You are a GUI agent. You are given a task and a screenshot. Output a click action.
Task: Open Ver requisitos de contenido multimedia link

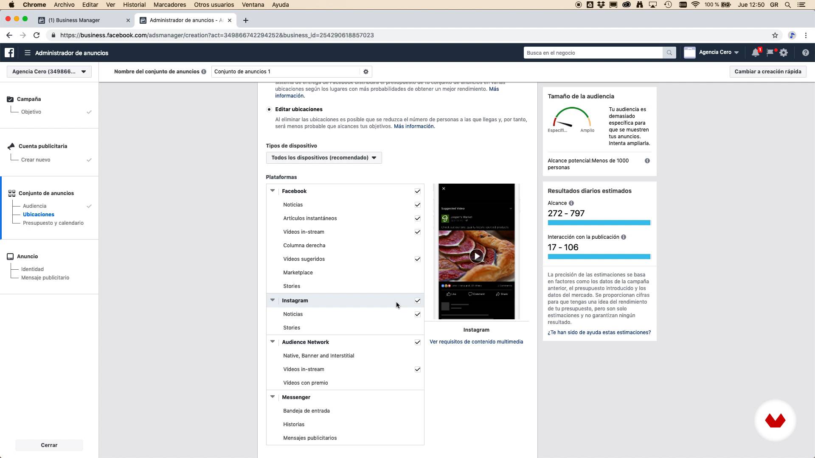click(476, 342)
